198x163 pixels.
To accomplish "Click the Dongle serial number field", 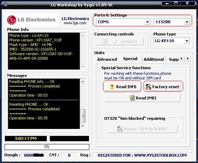I will point(34,155).
